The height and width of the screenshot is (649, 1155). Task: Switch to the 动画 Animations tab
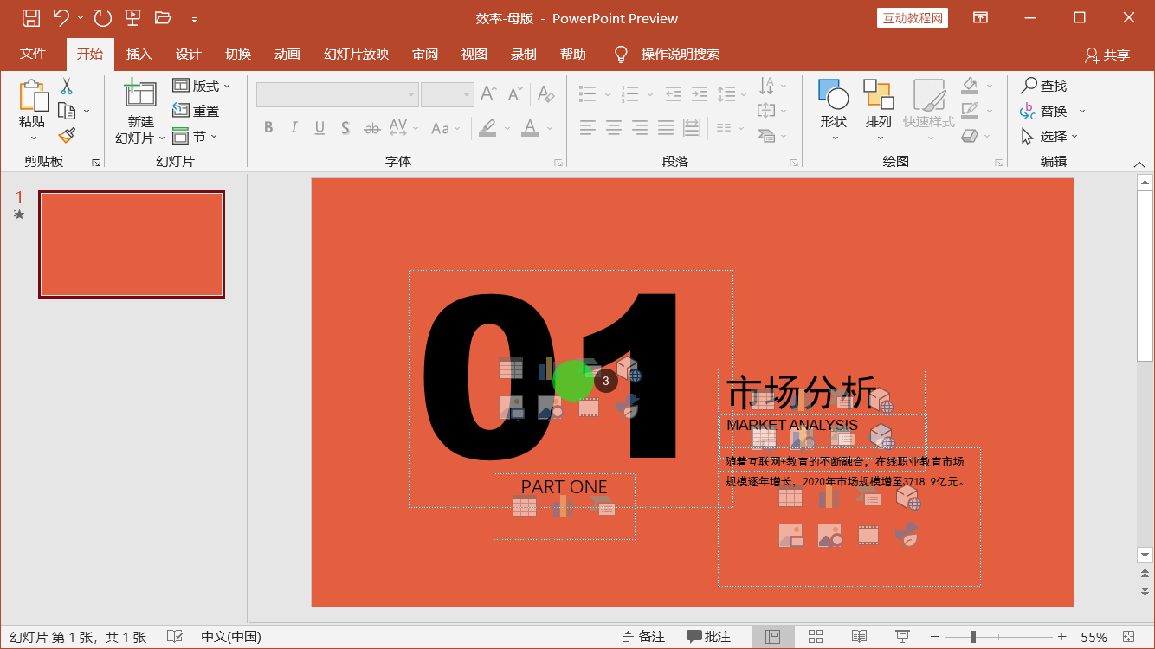coord(287,54)
